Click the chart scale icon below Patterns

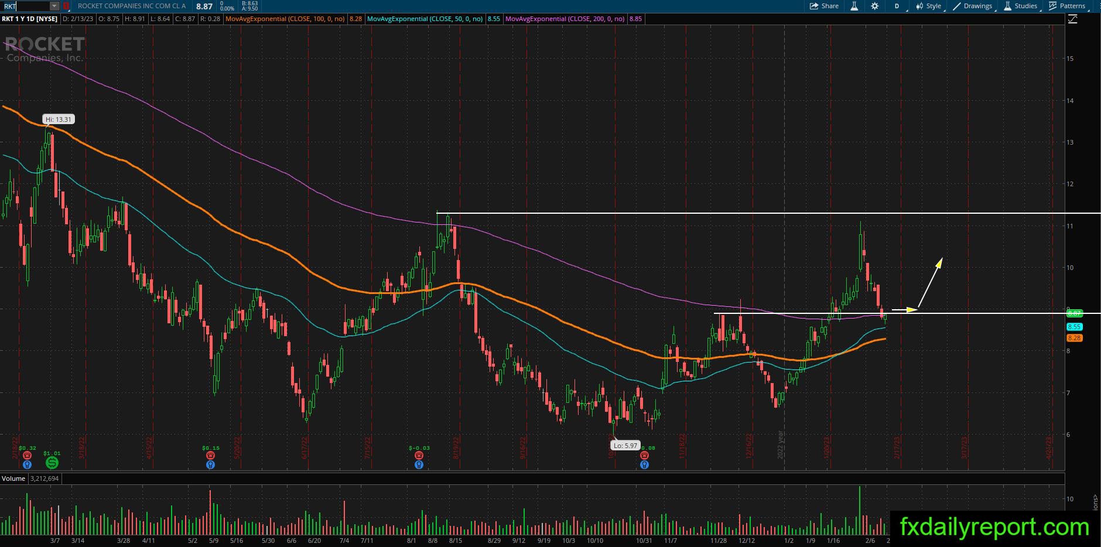pos(1072,19)
